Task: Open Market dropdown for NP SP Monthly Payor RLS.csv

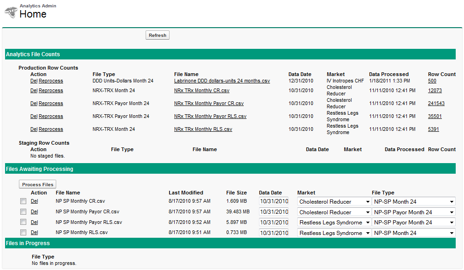Action: 334,223
